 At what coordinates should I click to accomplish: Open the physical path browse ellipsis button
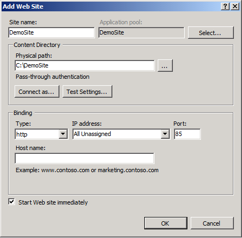(165, 66)
